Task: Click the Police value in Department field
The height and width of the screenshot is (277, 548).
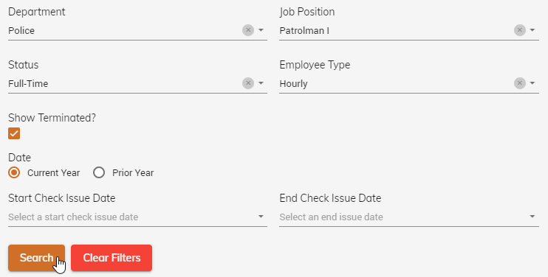Action: [x=21, y=31]
